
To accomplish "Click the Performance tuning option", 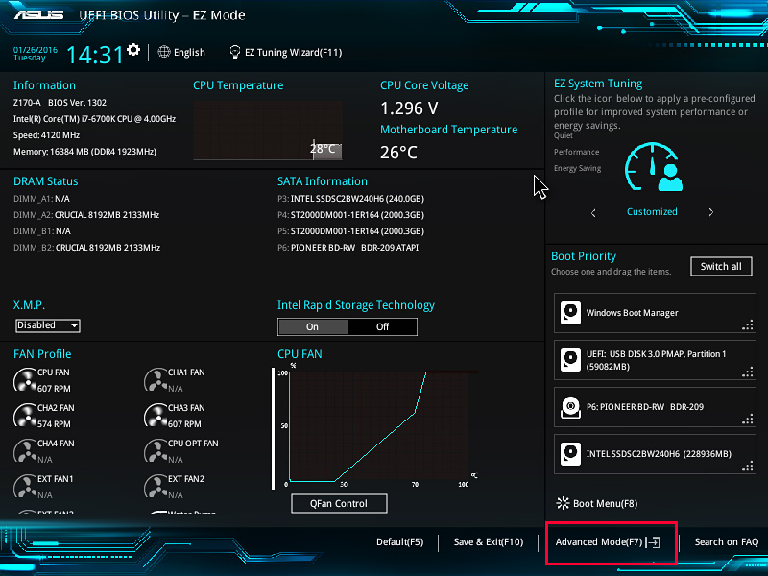I will (577, 152).
